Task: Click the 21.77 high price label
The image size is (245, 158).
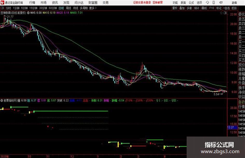Action: (x=10, y=17)
